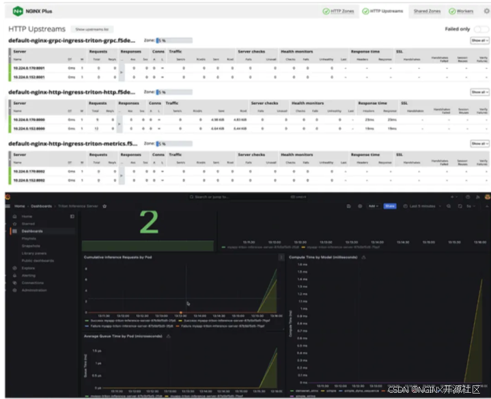Expand Responses columns in triton-http table

pos(119,124)
